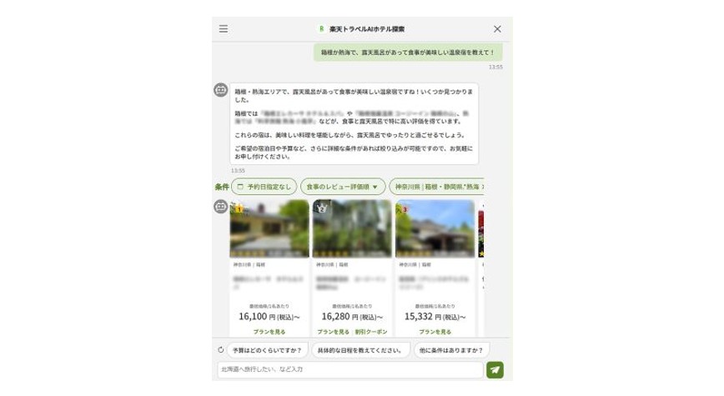This screenshot has height=396, width=724.
Task: Select the 神奈川県 | 箱根・静岡県 area chip
Action: [437, 187]
